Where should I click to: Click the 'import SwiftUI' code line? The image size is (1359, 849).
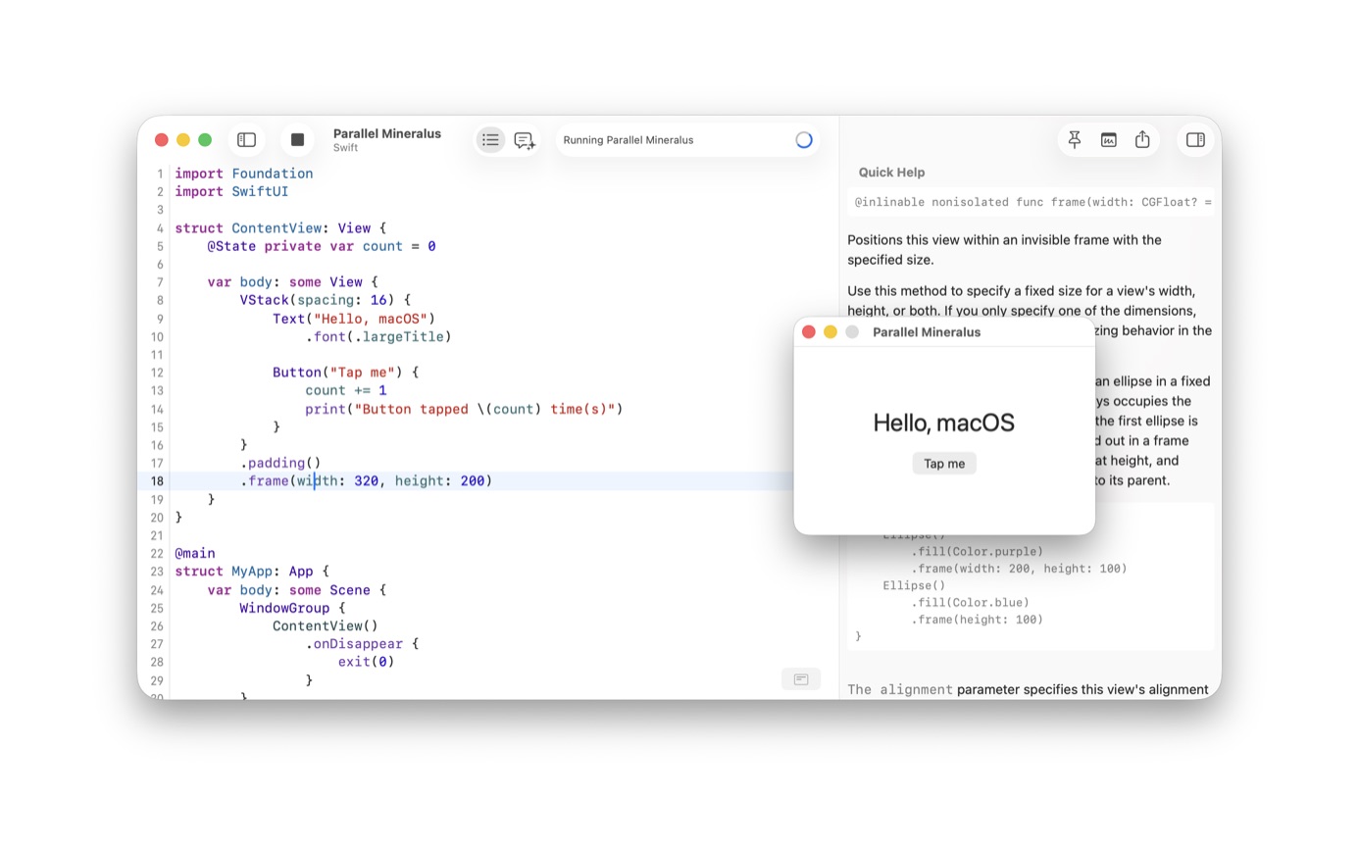coord(231,192)
